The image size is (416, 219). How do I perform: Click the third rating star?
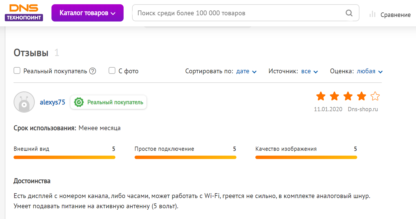click(x=348, y=96)
